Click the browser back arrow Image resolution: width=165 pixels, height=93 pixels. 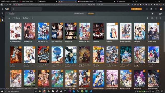tap(2, 5)
